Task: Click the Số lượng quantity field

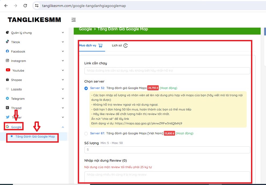Action: click(167, 150)
